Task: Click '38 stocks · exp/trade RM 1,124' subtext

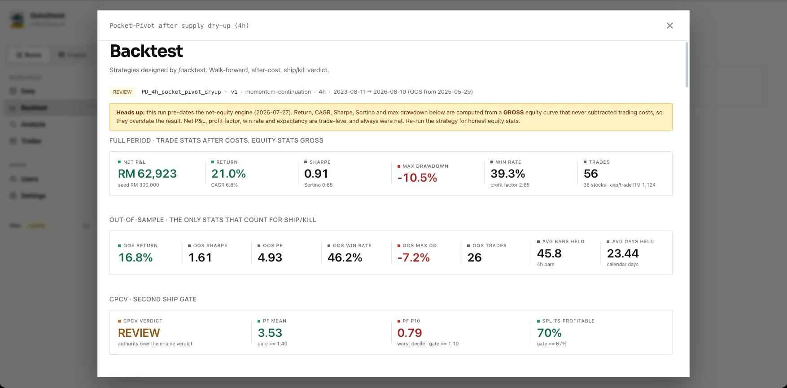Action: tap(619, 185)
